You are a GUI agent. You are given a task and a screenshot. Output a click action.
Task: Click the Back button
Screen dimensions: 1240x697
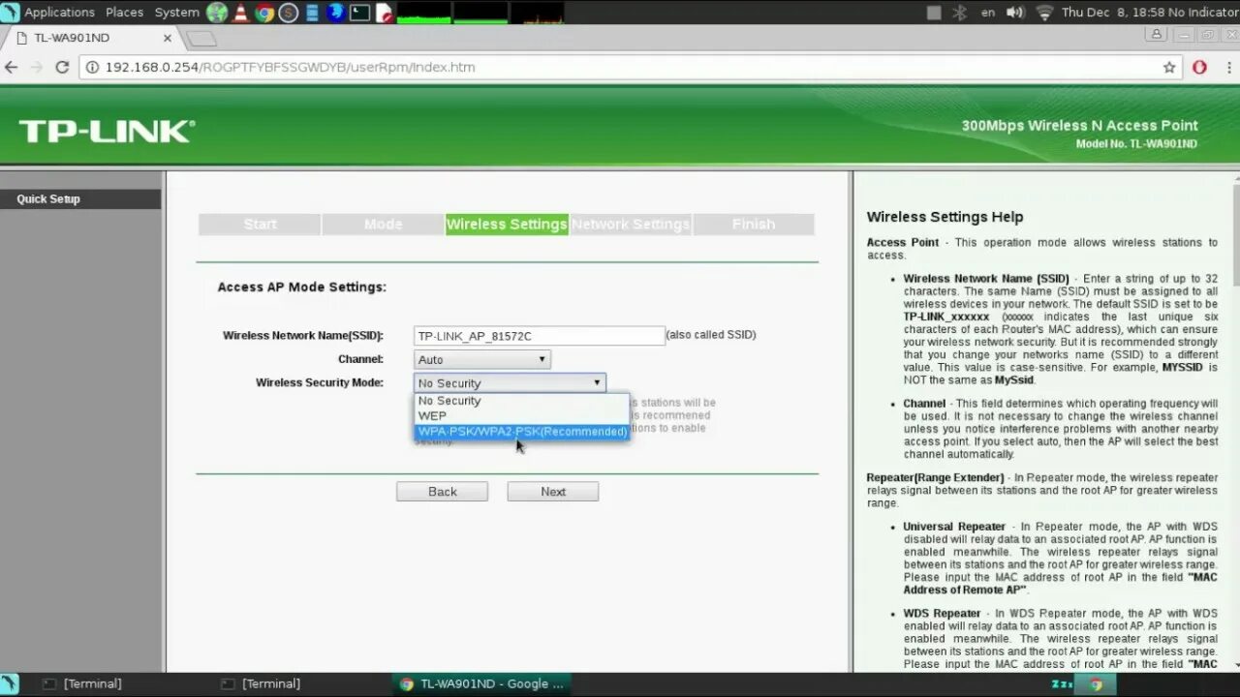tap(442, 492)
